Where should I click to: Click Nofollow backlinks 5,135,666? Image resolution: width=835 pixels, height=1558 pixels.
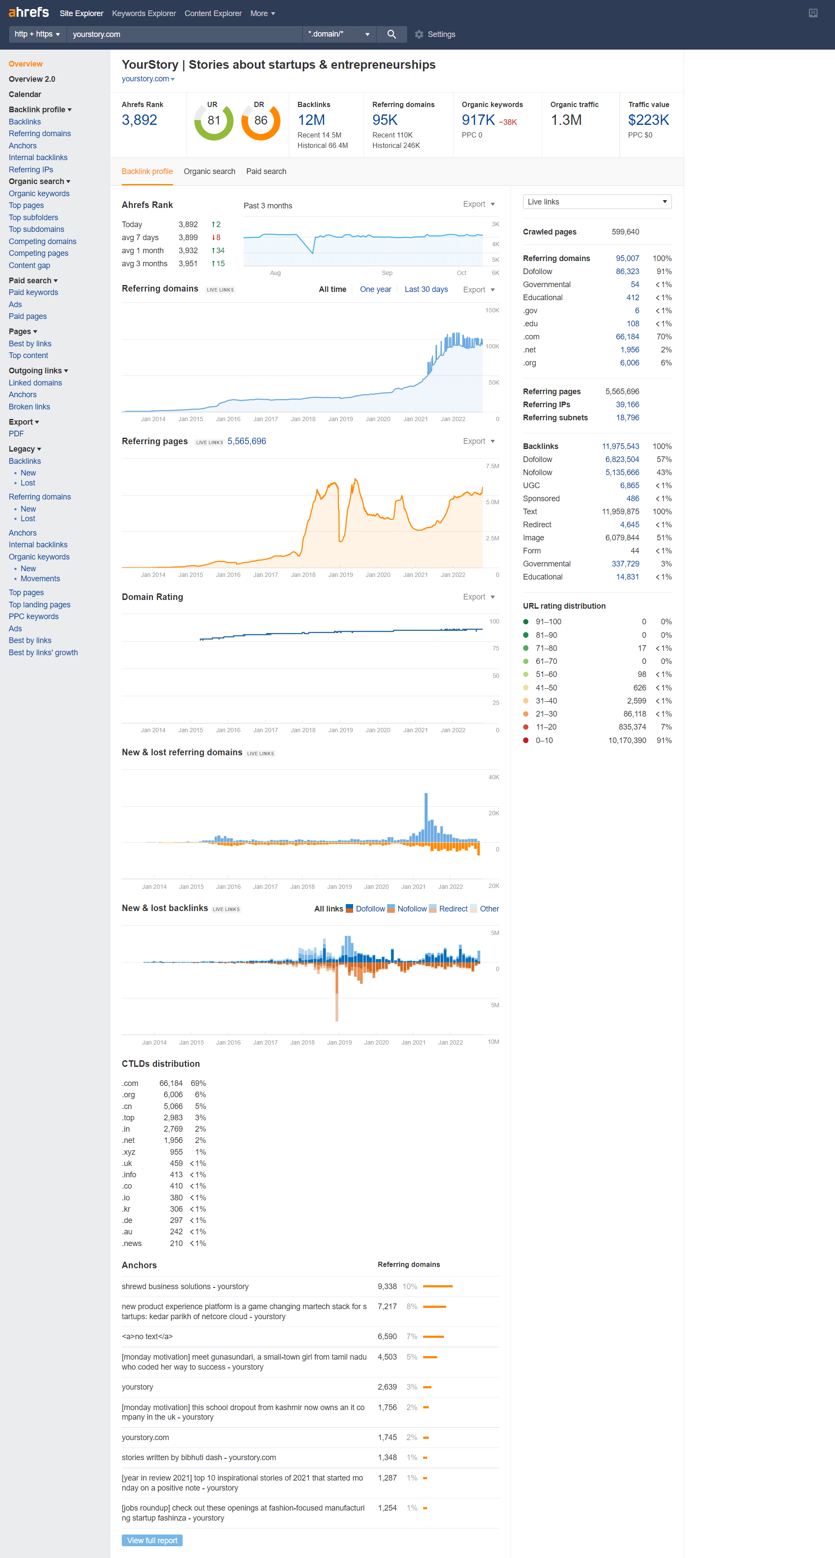coord(622,472)
